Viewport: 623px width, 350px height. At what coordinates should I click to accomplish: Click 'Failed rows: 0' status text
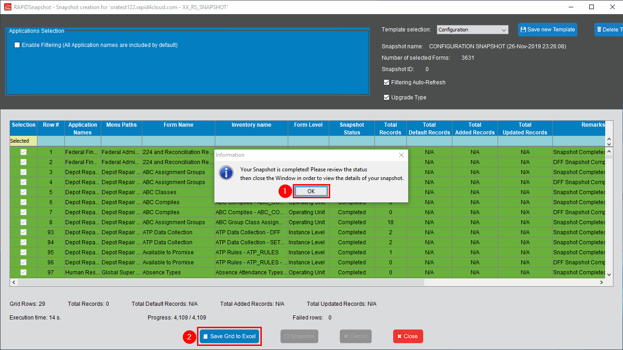312,318
